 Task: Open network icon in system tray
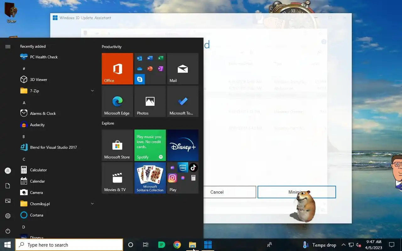351,245
